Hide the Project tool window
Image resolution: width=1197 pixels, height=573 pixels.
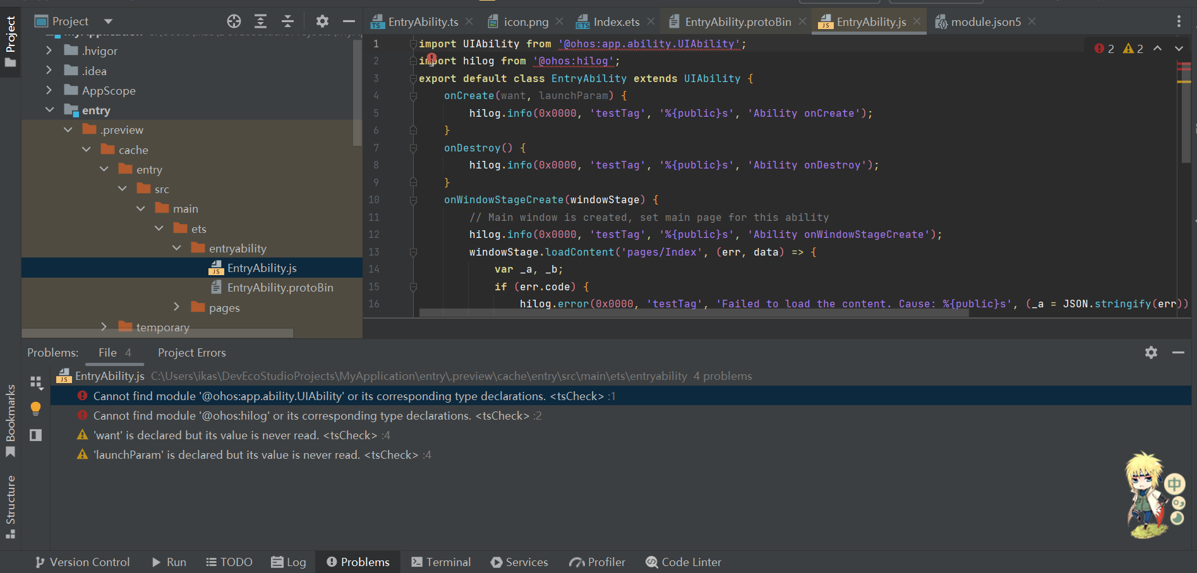click(349, 21)
